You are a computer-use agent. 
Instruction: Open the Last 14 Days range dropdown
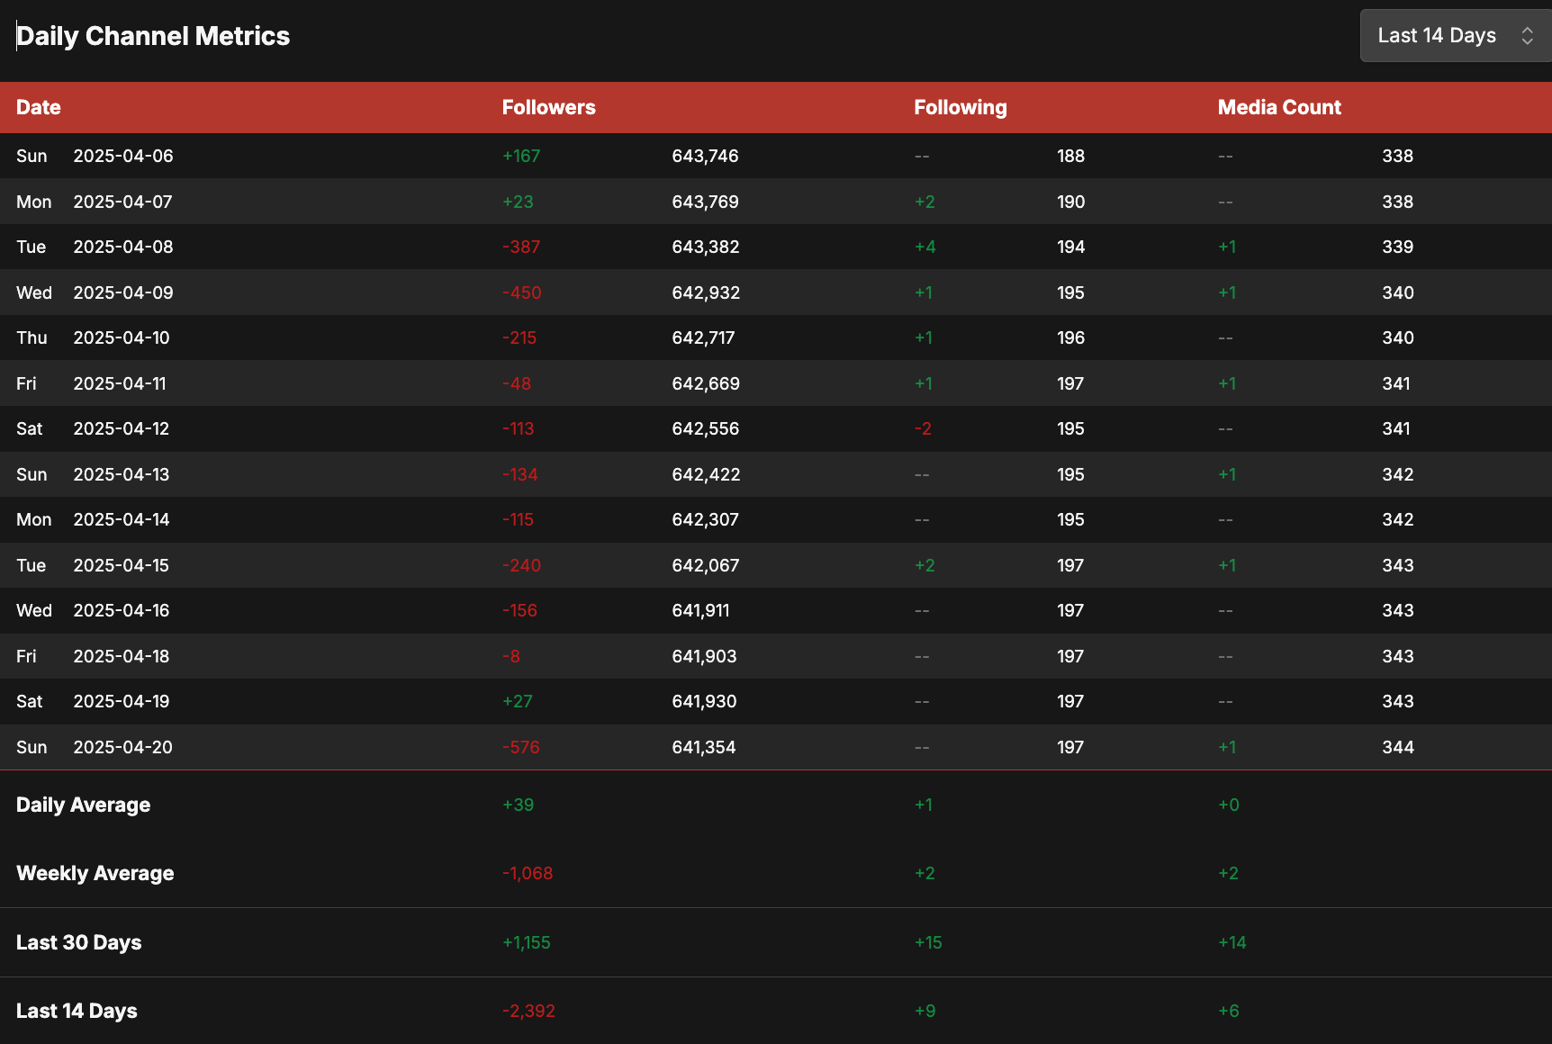click(1456, 36)
